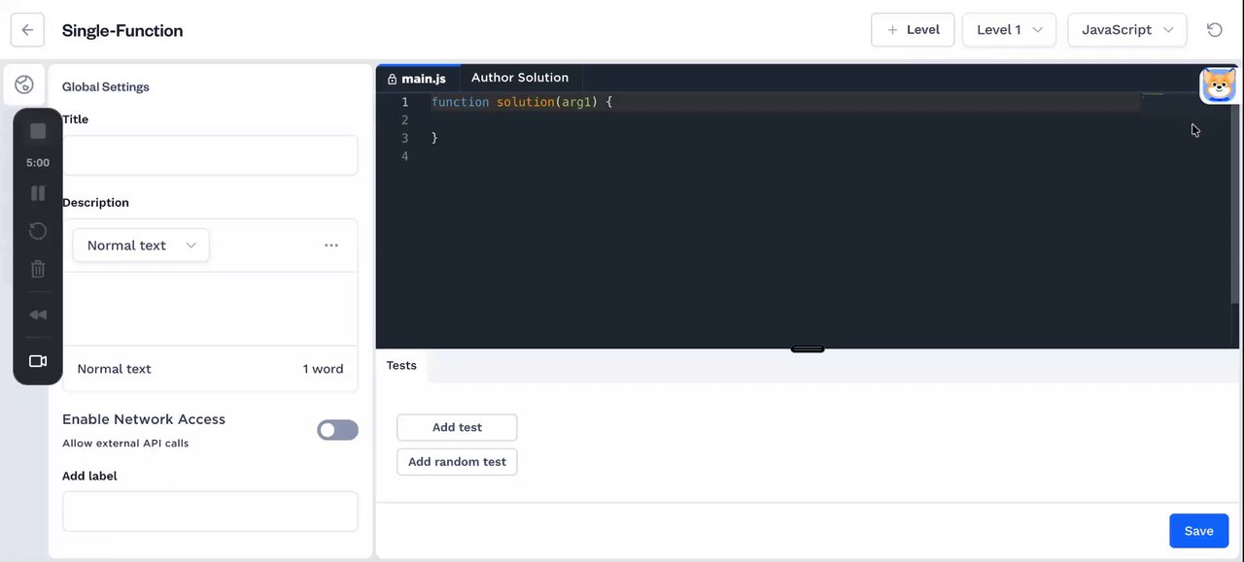Click the back arrow button

point(27,30)
